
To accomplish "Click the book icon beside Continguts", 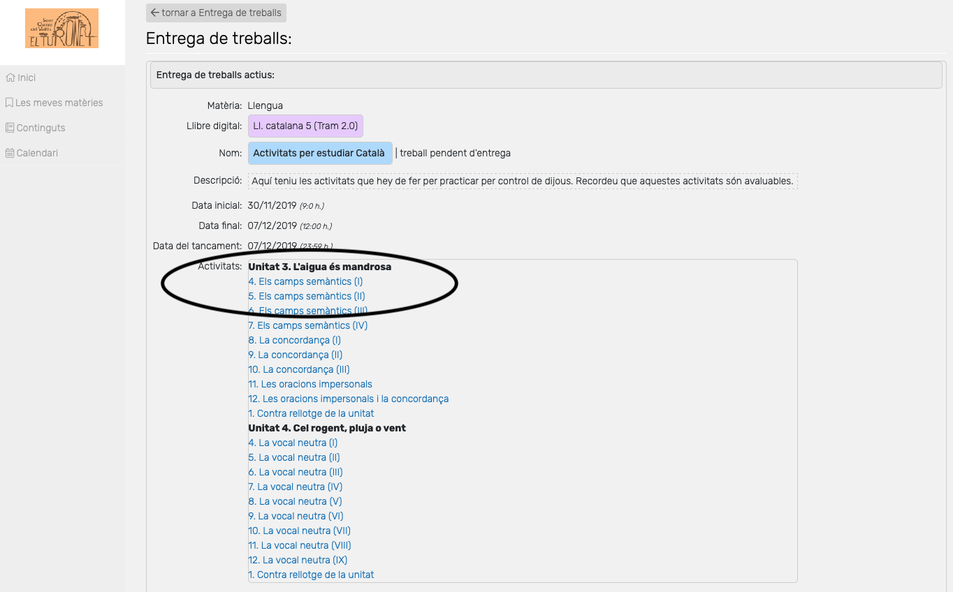I will tap(10, 128).
